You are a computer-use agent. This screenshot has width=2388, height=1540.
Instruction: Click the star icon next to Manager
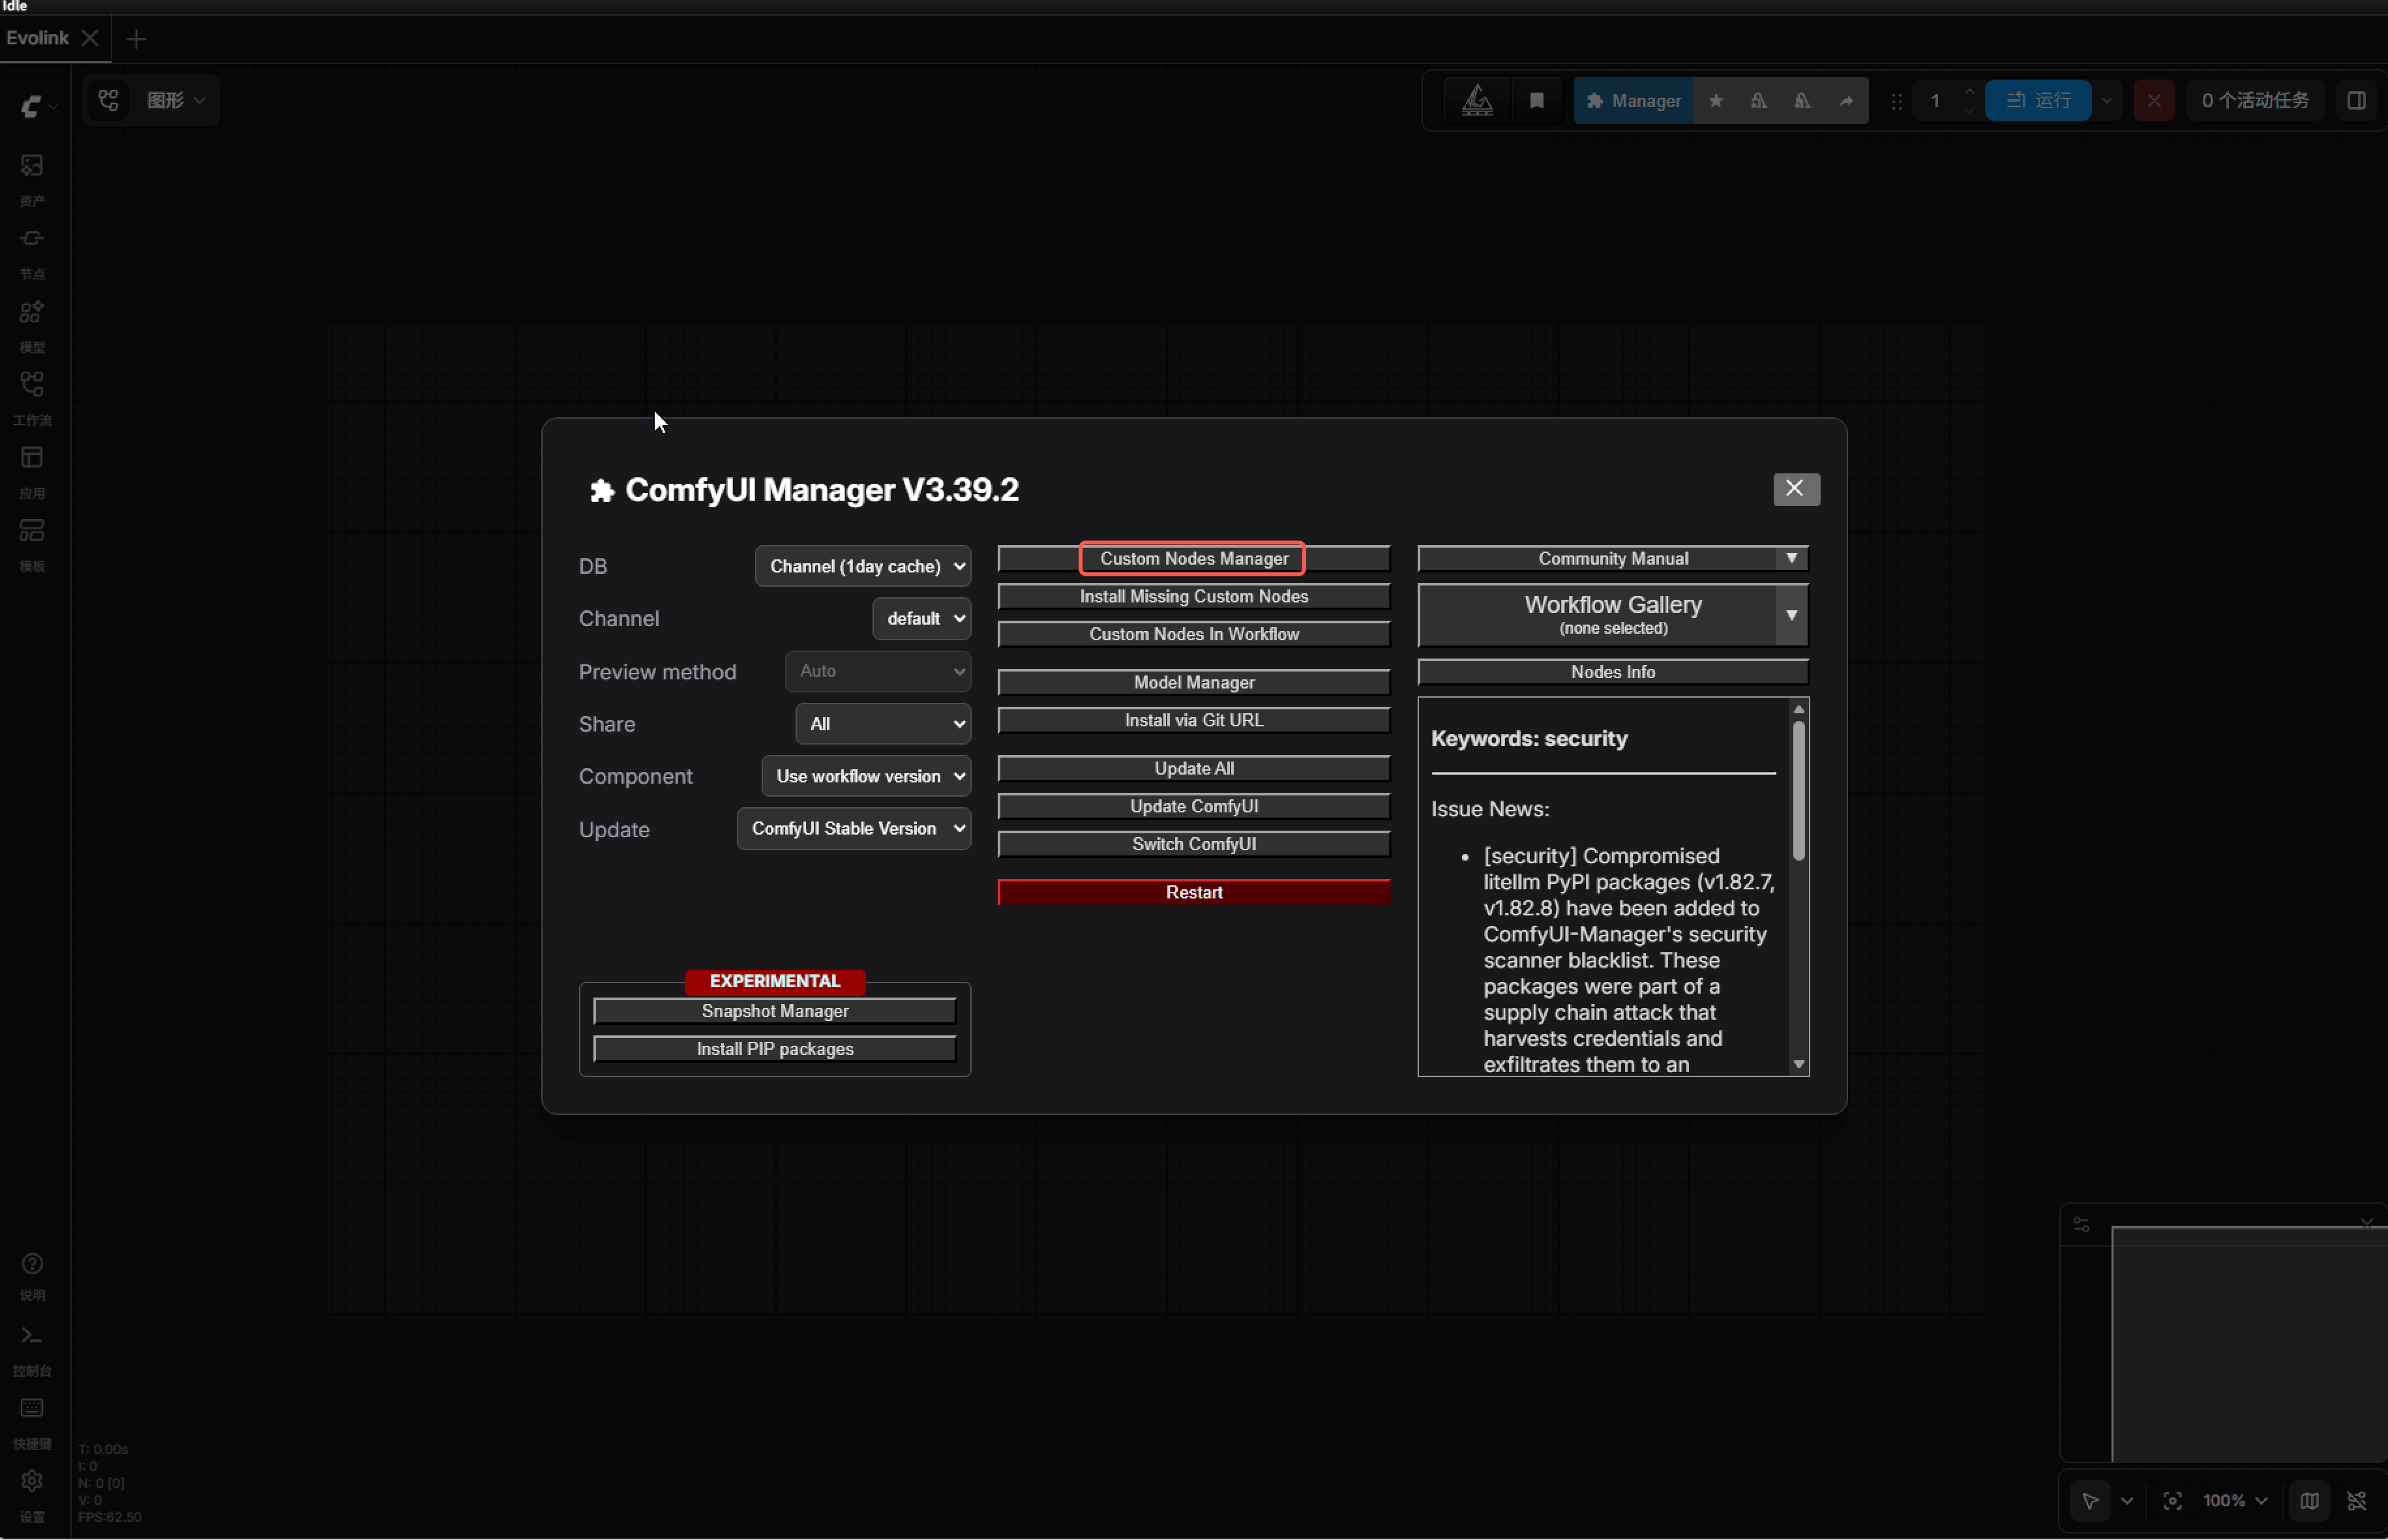1716,100
